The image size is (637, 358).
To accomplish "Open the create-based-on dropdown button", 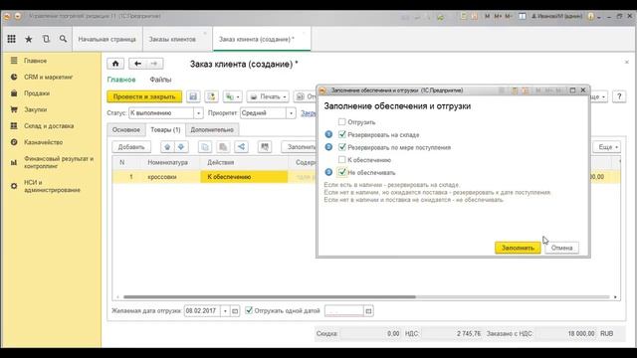I will (x=233, y=96).
